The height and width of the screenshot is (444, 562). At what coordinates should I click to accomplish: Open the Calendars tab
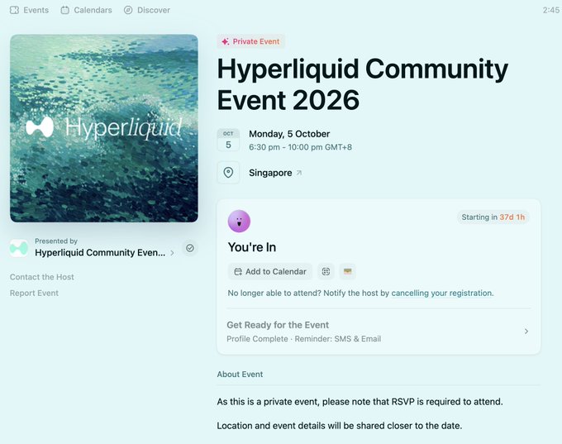coord(86,10)
